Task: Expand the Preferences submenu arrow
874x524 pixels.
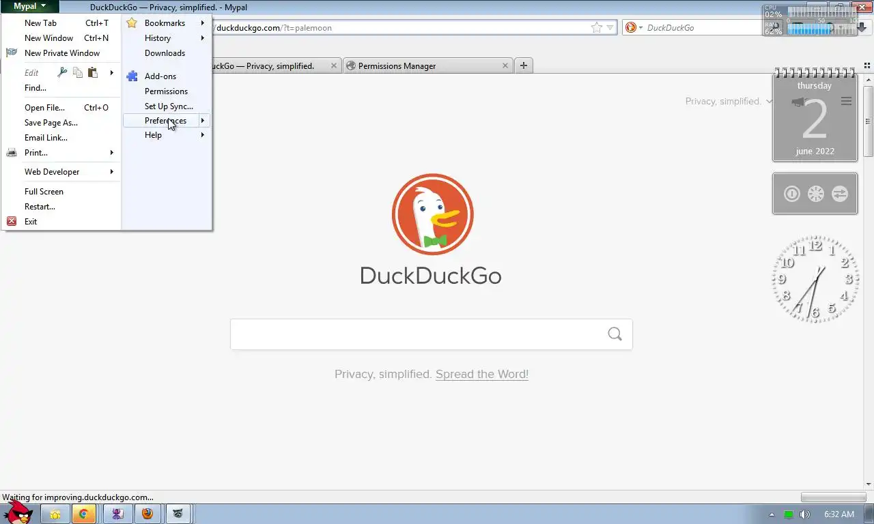Action: (x=203, y=121)
